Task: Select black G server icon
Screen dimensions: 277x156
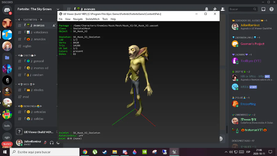Action: pos(7,80)
